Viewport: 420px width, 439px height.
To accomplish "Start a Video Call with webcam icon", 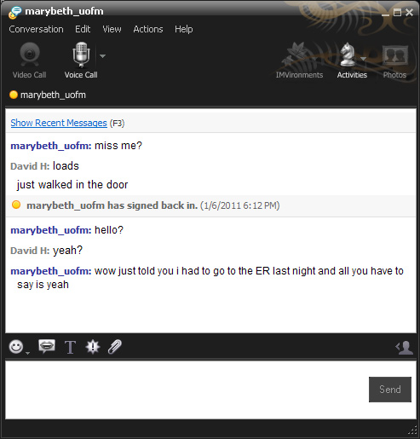I will [x=30, y=61].
